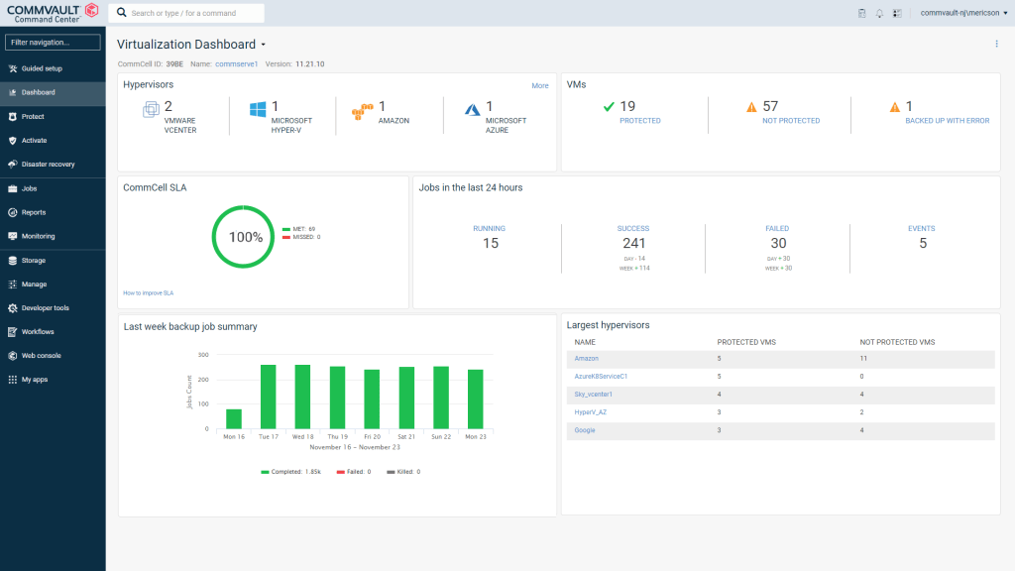Click the green checkmark beside 19 protected VMs
Image resolution: width=1015 pixels, height=571 pixels.
click(x=609, y=107)
